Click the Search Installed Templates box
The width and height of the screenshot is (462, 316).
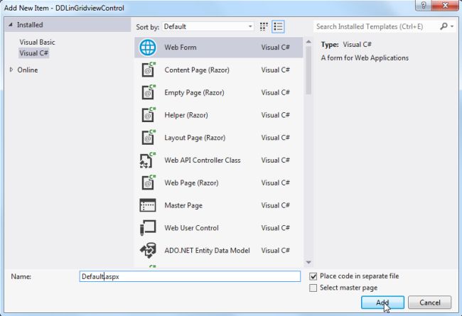pos(376,26)
